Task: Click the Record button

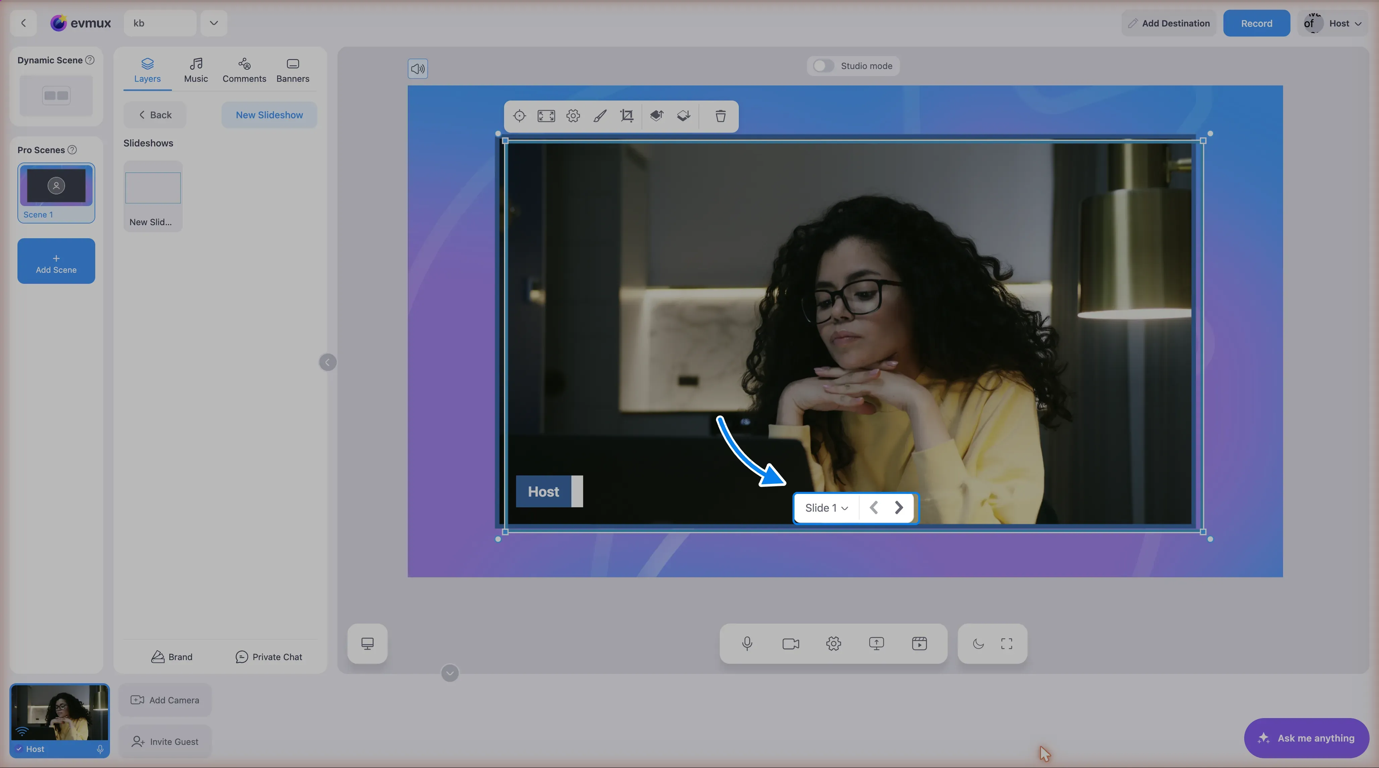Action: point(1256,23)
